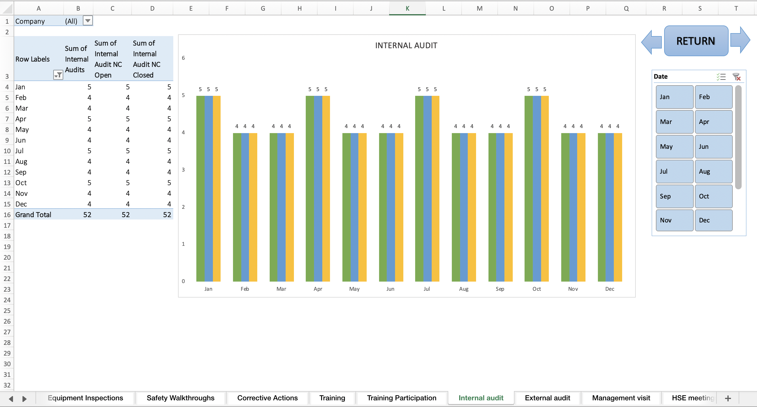Switch to the External audit tab
The height and width of the screenshot is (407, 757).
[547, 398]
